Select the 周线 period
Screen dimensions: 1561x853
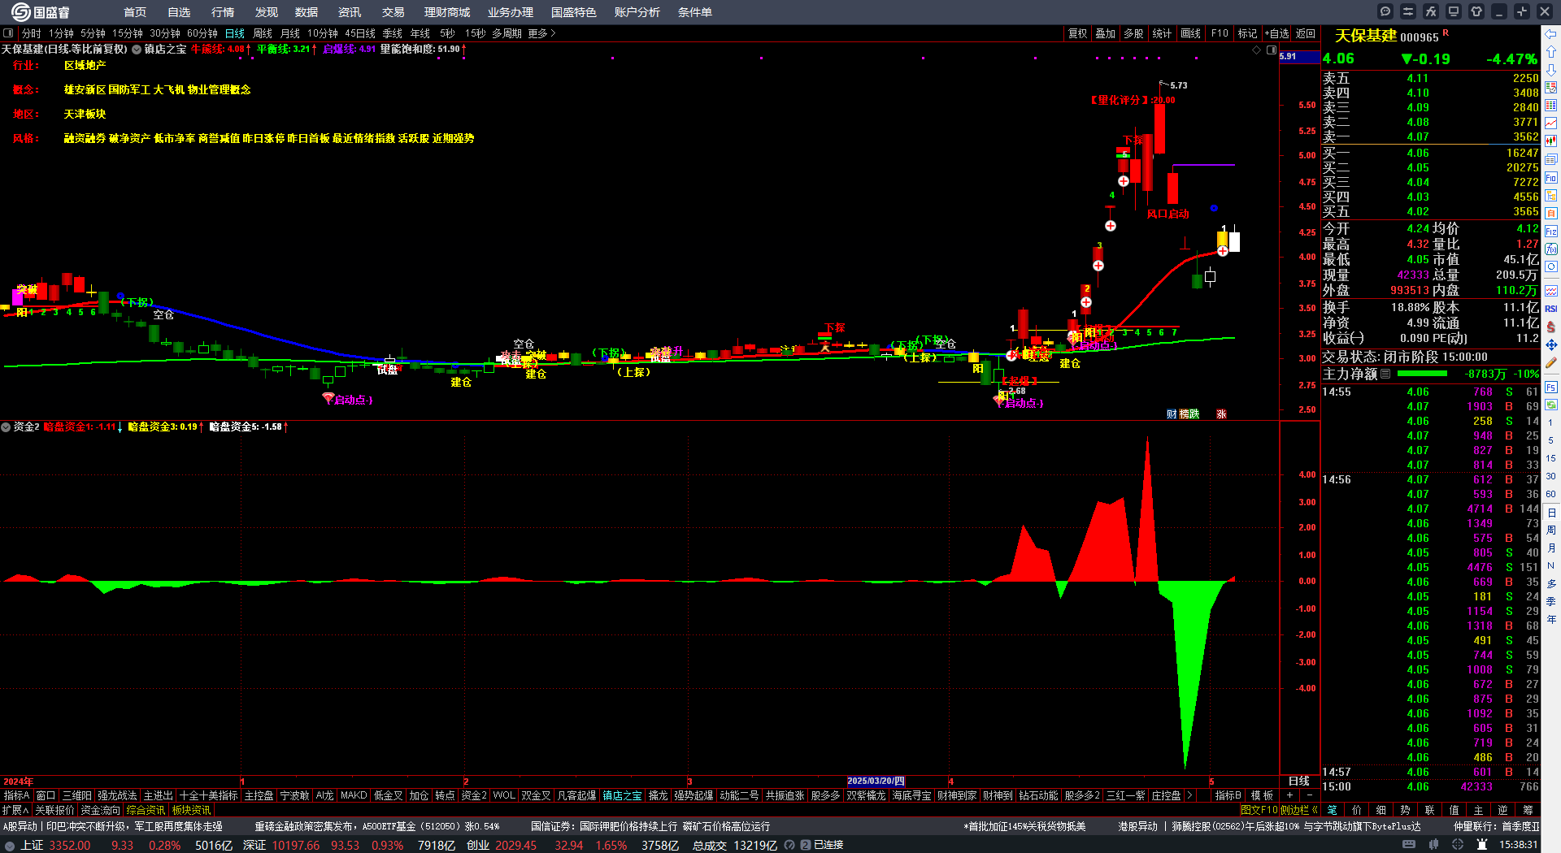[x=263, y=33]
